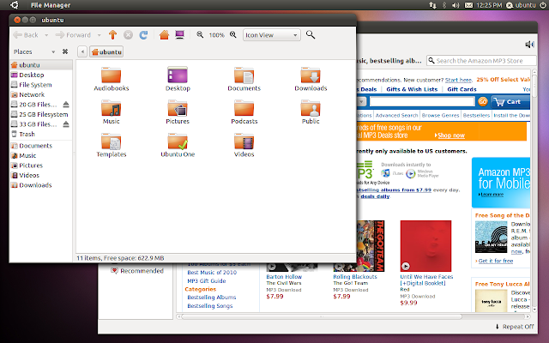Image resolution: width=549 pixels, height=343 pixels.
Task: Open the Podcasts folder
Action: pos(244,108)
